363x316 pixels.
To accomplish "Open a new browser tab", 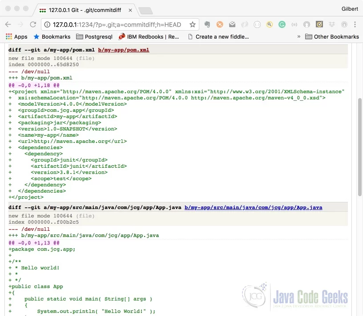I will click(145, 10).
